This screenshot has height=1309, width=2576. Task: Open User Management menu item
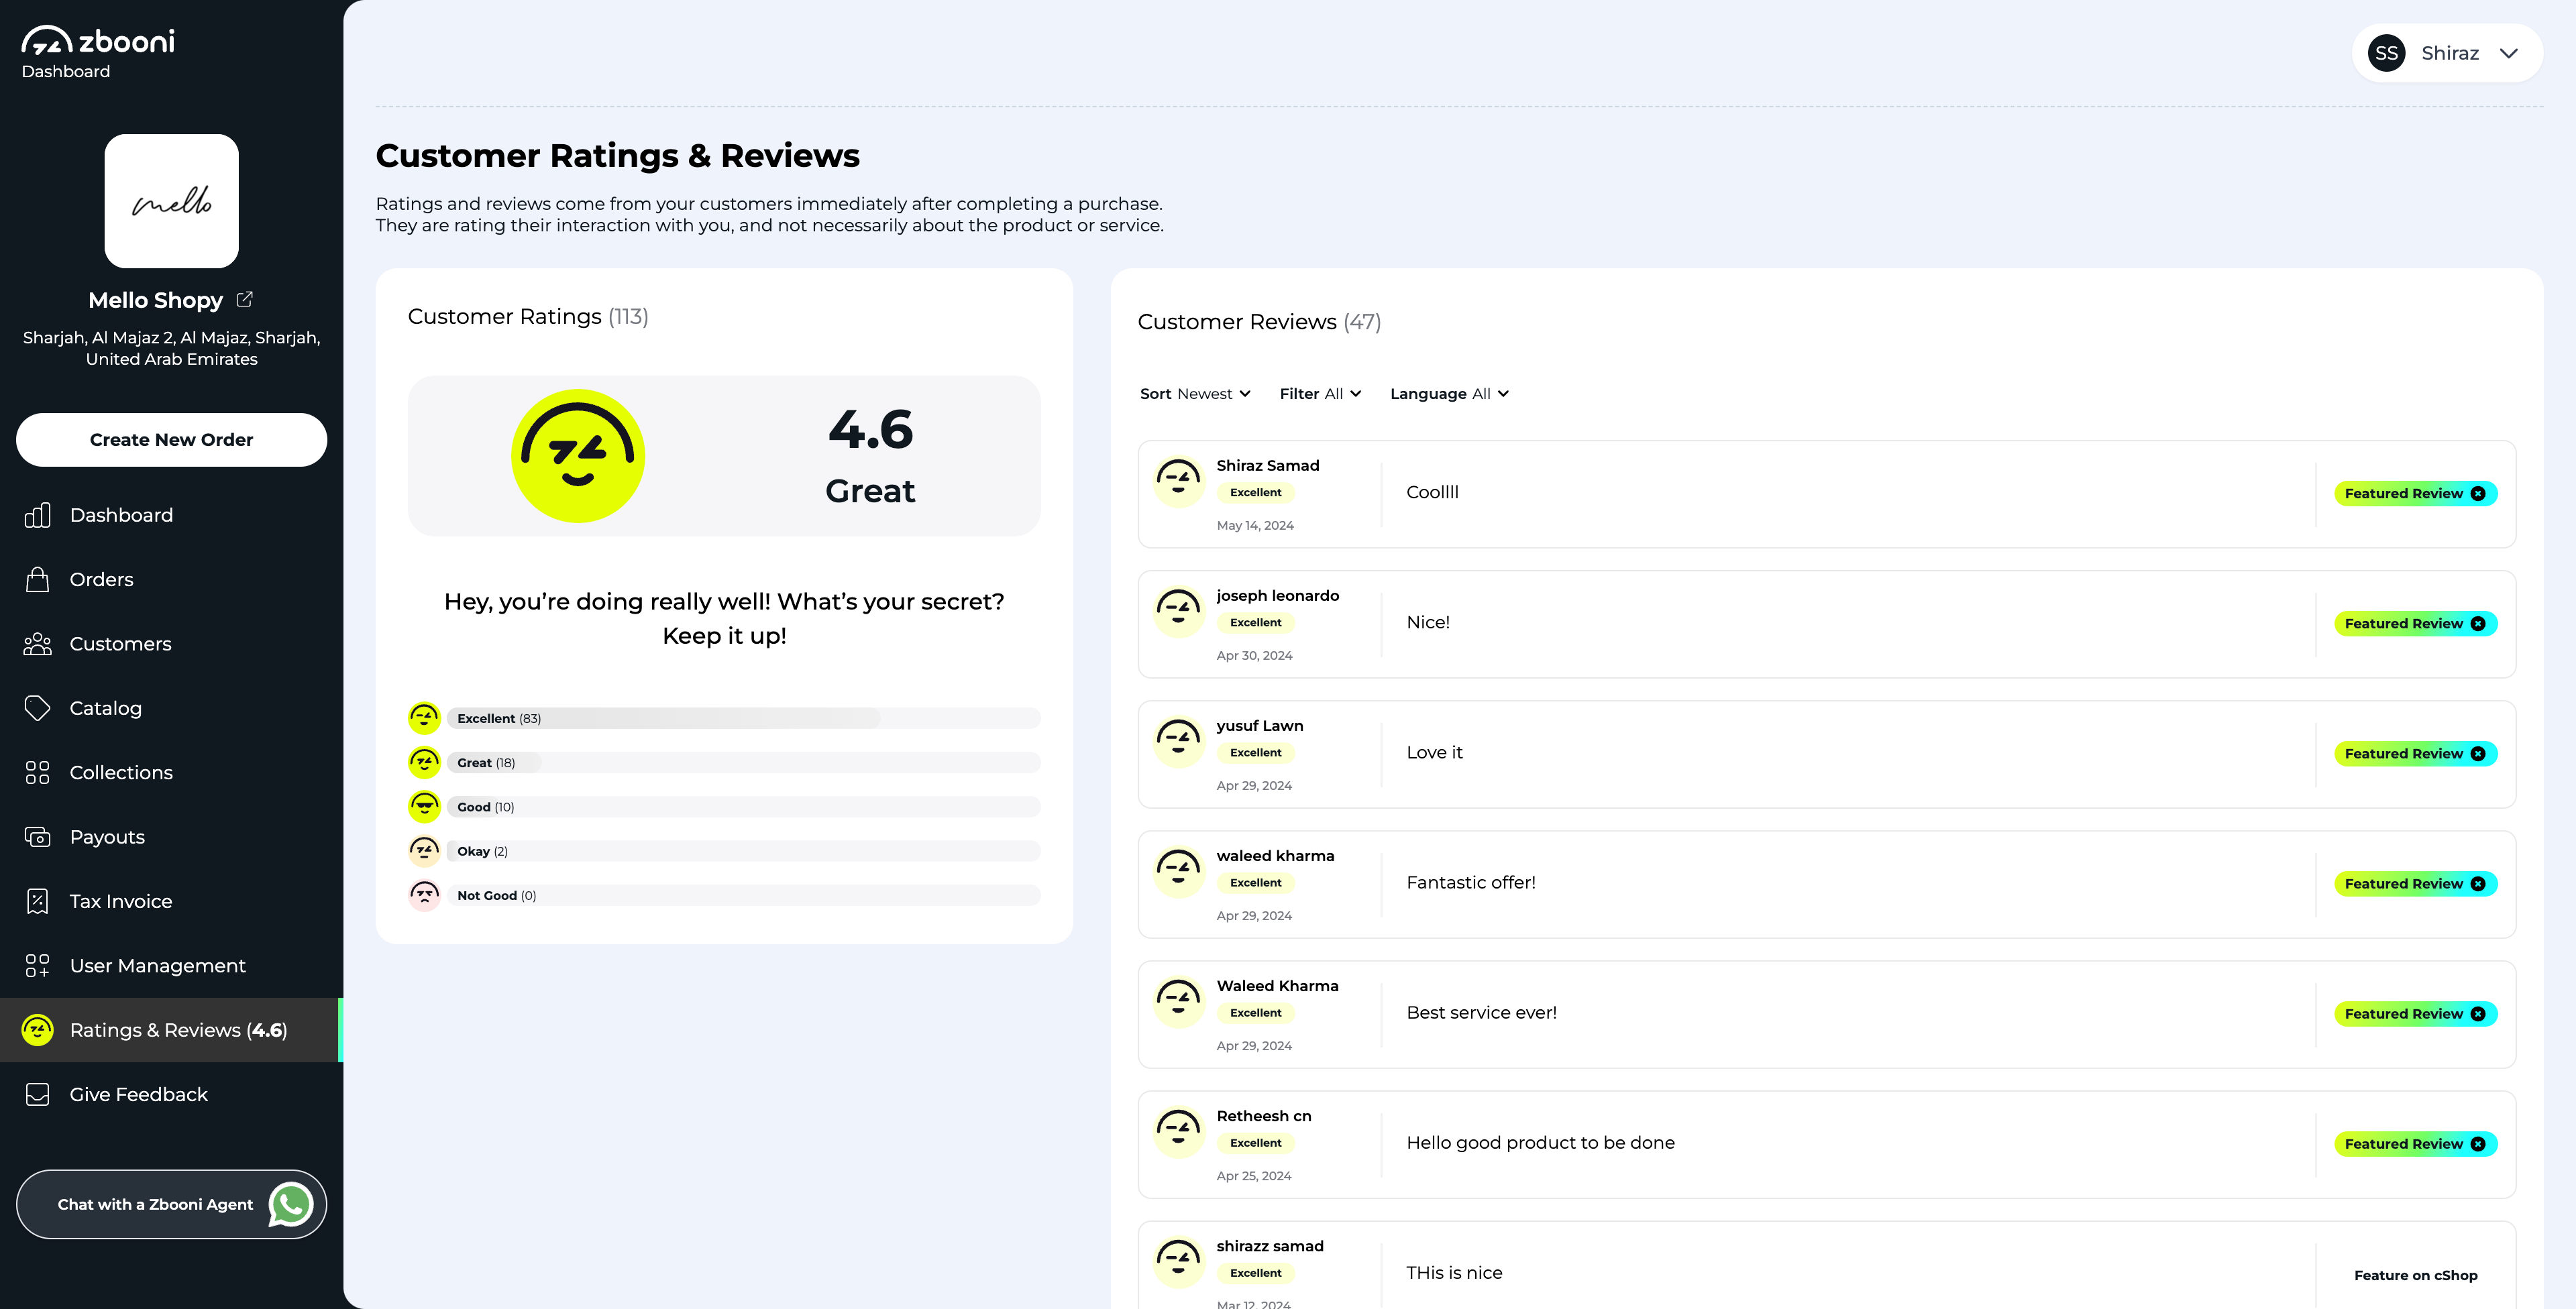[157, 966]
